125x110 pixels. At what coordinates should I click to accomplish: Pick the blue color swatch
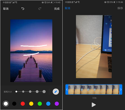48,104
